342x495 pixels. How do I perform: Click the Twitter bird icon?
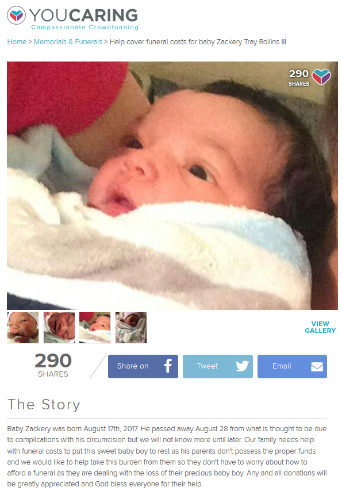[243, 366]
